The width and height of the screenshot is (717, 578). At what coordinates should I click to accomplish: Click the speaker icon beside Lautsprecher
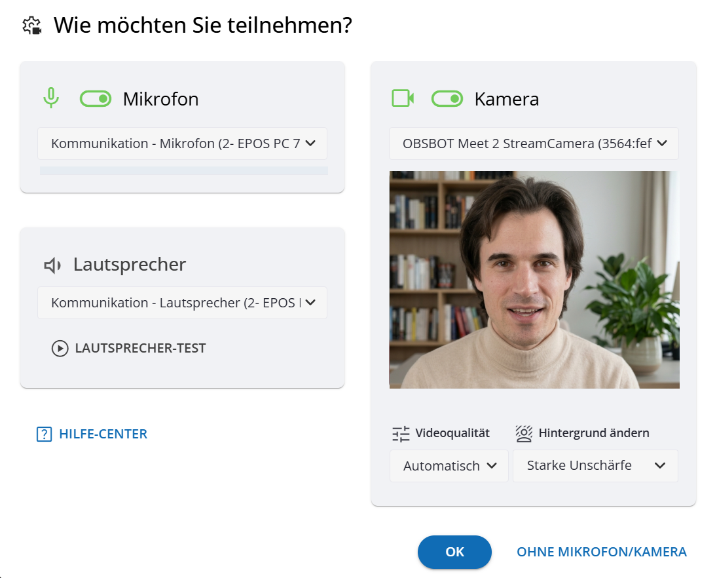click(x=52, y=265)
